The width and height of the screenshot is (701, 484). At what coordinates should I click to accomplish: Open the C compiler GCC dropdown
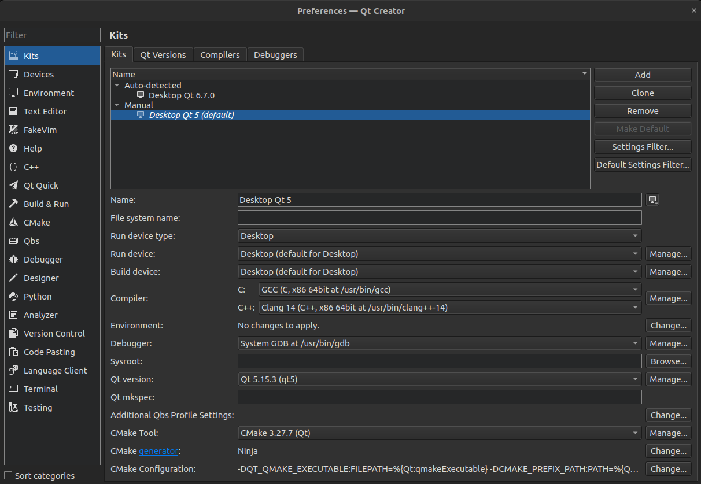pyautogui.click(x=450, y=290)
